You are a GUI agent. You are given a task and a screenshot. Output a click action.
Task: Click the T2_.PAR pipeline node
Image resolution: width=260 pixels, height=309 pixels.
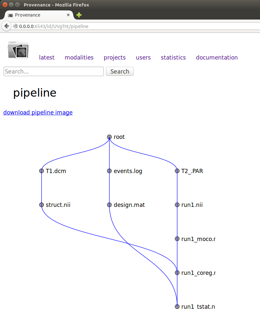tap(177, 171)
